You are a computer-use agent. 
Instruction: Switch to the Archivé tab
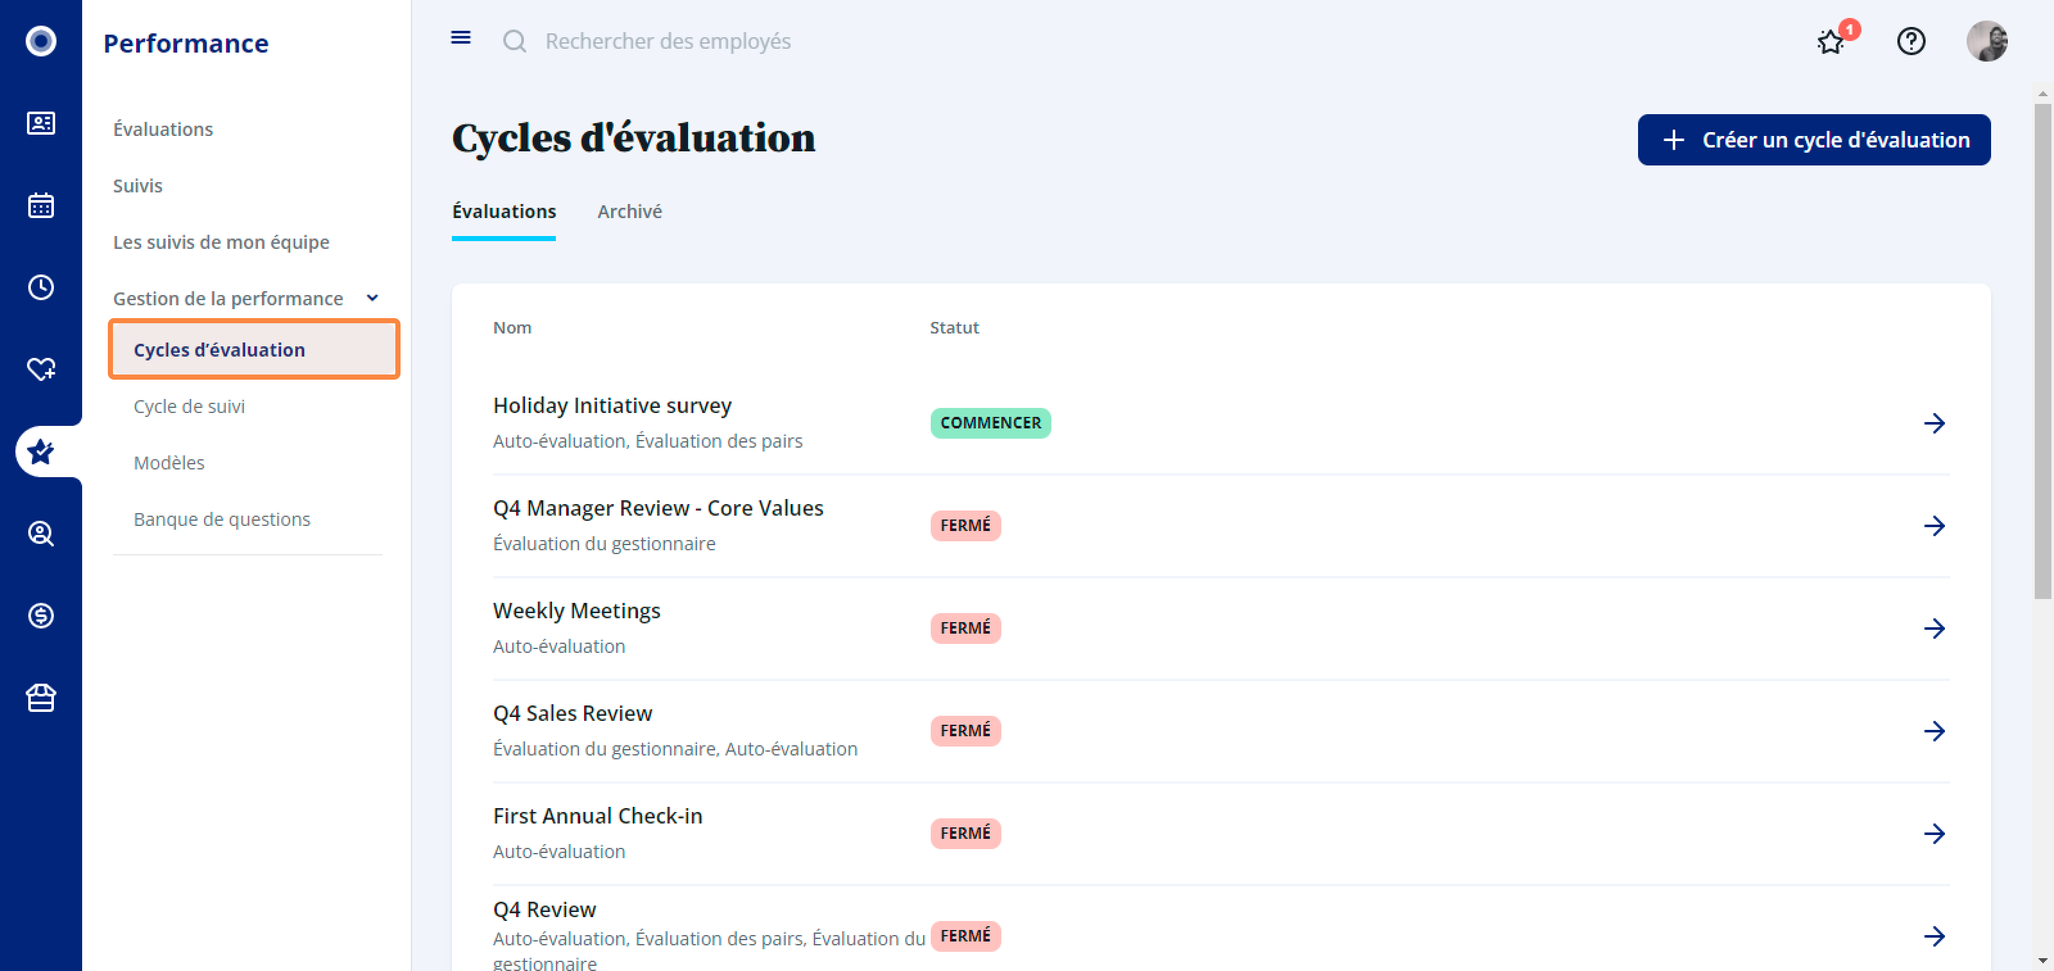tap(629, 211)
